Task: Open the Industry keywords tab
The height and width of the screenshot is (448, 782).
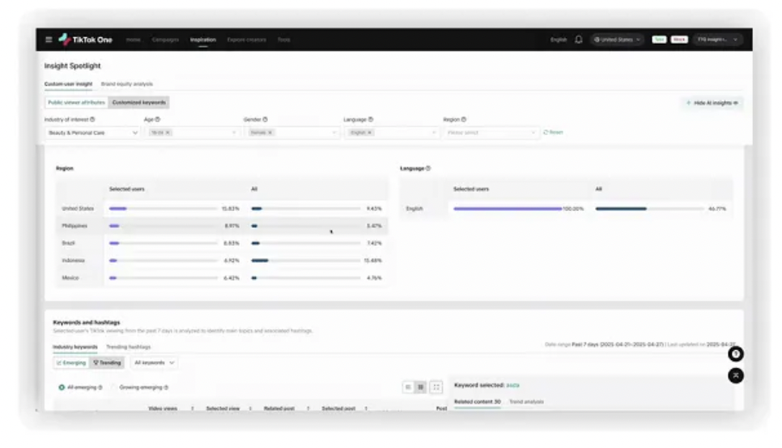Action: [75, 347]
